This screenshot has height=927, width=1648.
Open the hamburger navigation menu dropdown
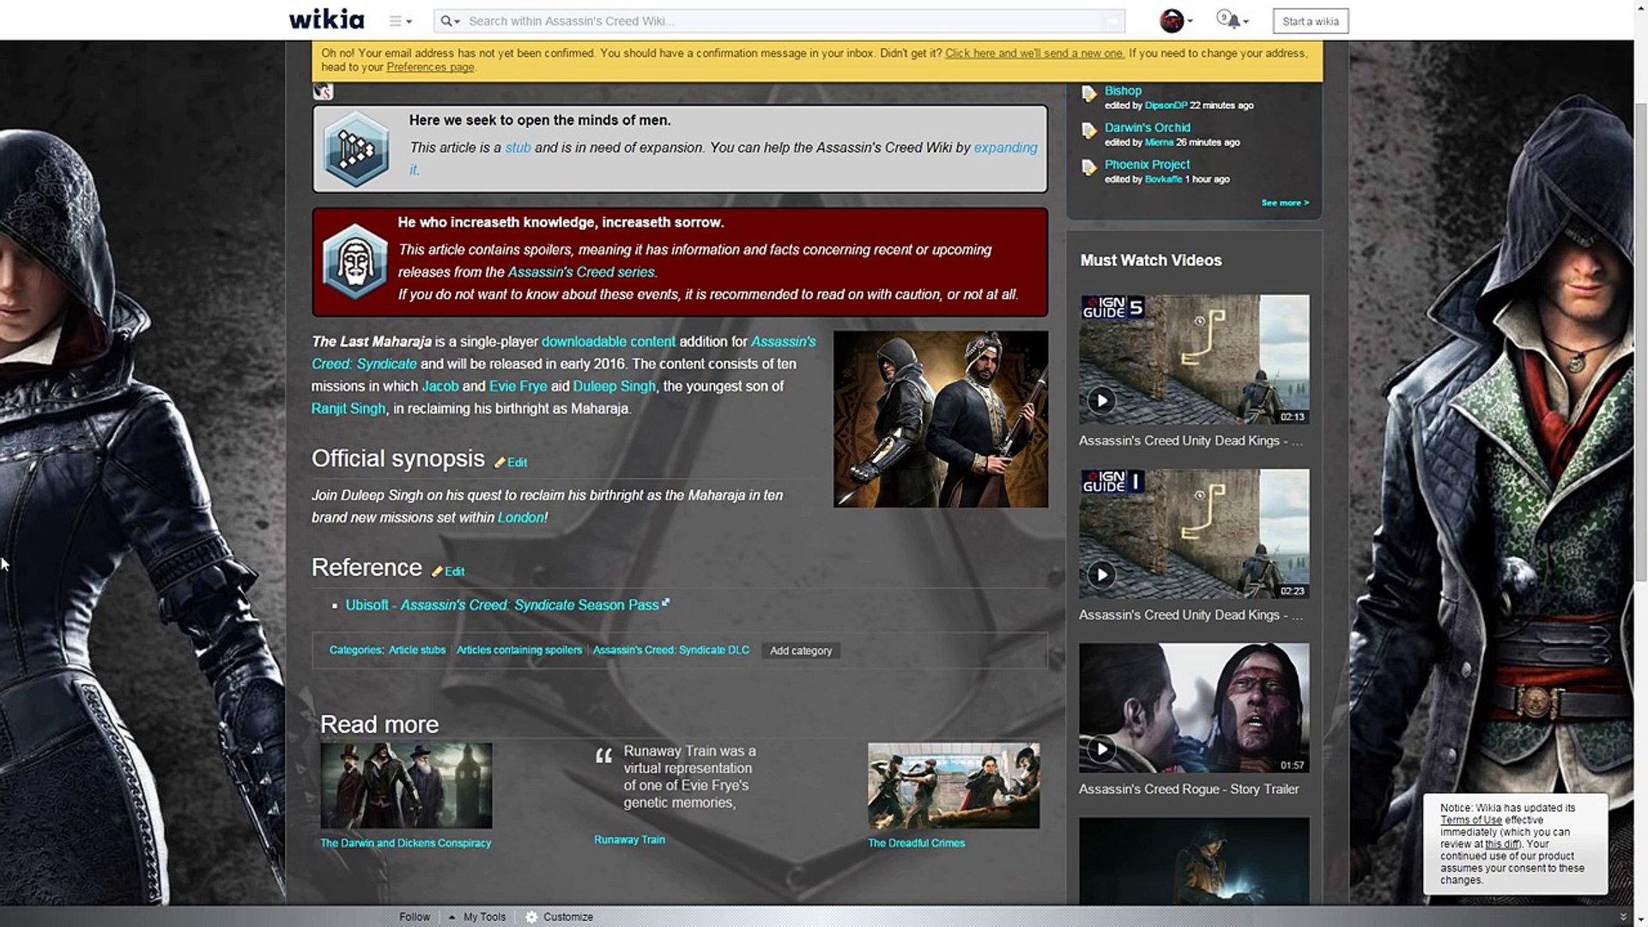click(400, 21)
